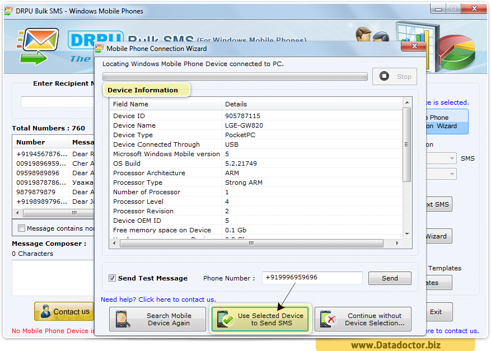Click the phone red-X icon on Continue without Device Selection
The width and height of the screenshot is (491, 351).
(328, 319)
